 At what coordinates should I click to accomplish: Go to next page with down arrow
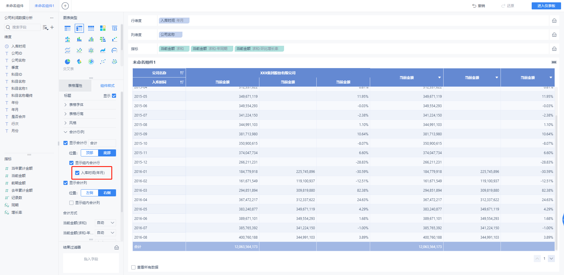[551, 259]
